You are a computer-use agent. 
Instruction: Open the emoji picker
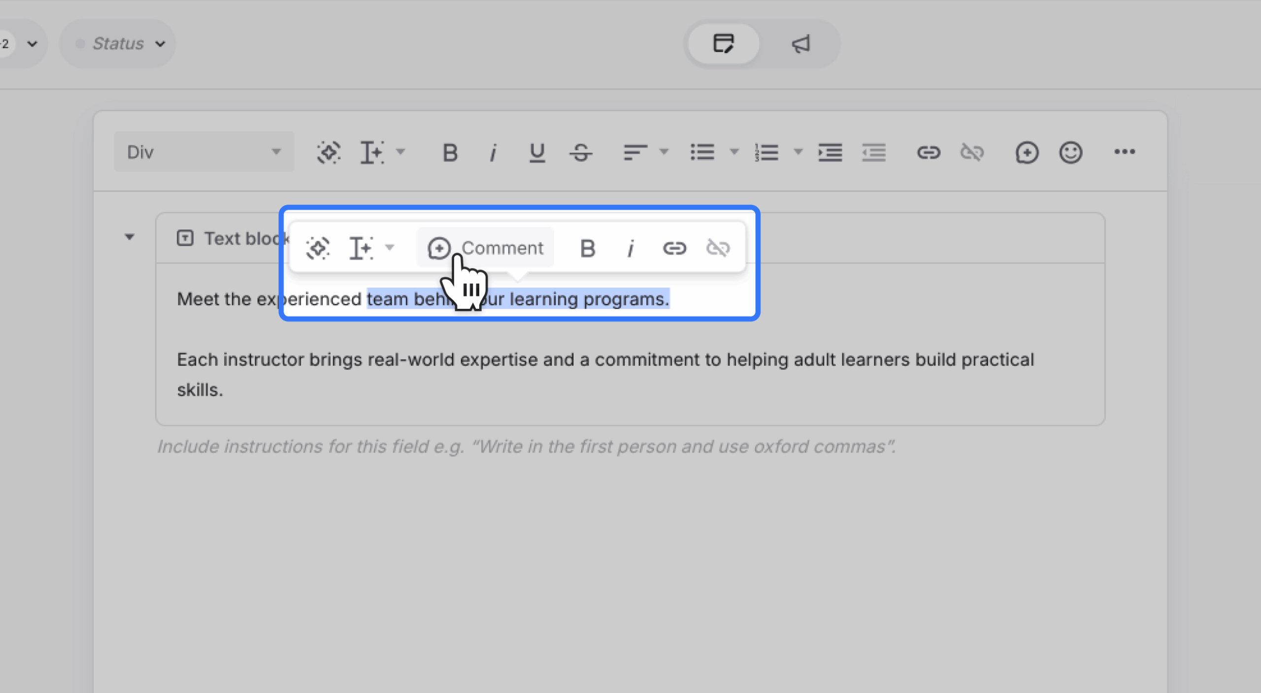(1071, 152)
